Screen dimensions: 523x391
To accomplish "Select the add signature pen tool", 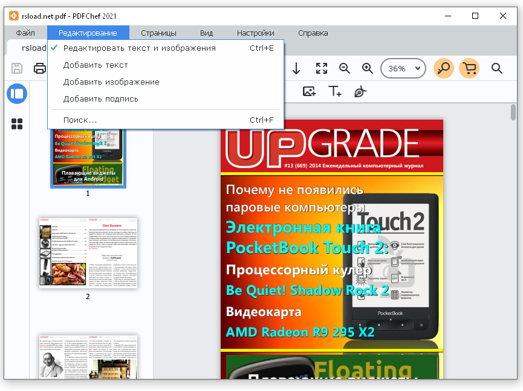I will click(360, 91).
